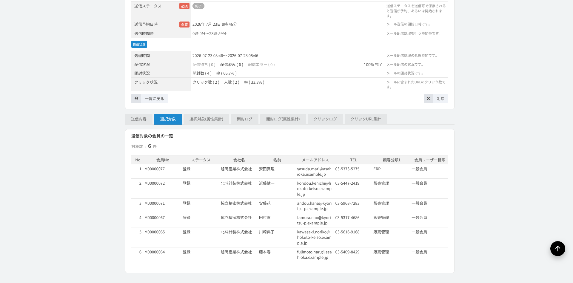Switch to 選択対象(属性集計) tab
The height and width of the screenshot is (283, 573).
(206, 119)
